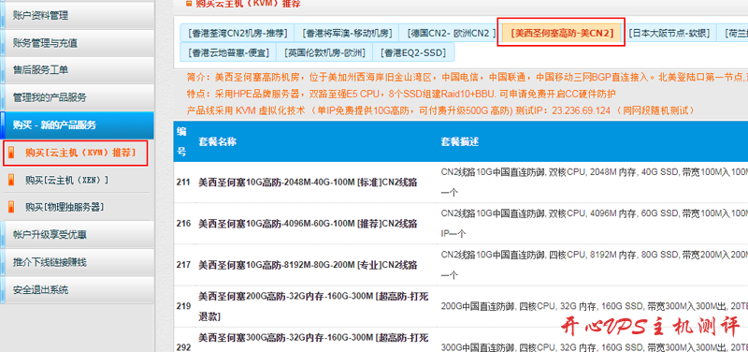
Task: Select 购买[物理独服务器] submenu link
Action: point(65,207)
